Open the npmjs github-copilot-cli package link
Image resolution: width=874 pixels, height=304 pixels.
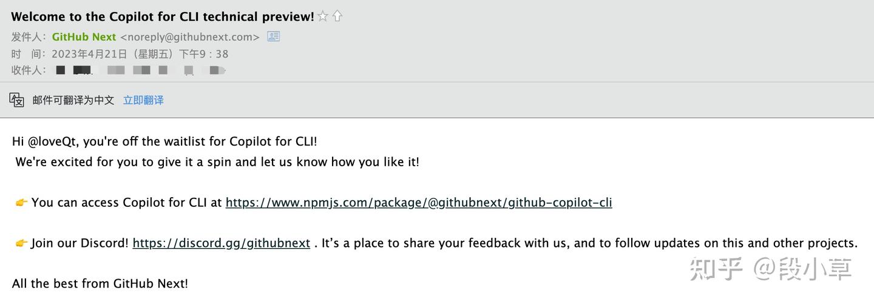point(419,203)
